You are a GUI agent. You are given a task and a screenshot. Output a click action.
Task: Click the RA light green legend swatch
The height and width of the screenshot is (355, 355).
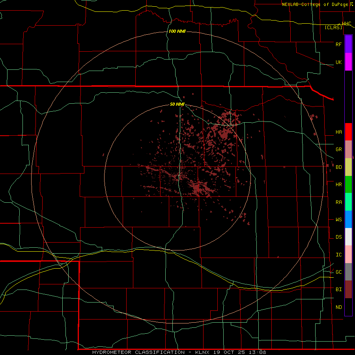[x=348, y=202]
